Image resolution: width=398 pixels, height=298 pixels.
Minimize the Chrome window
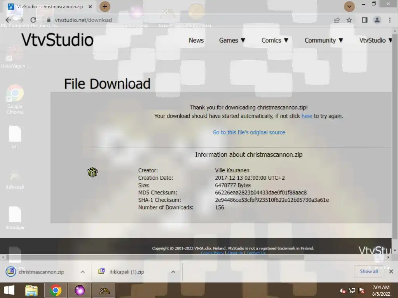(x=364, y=4)
